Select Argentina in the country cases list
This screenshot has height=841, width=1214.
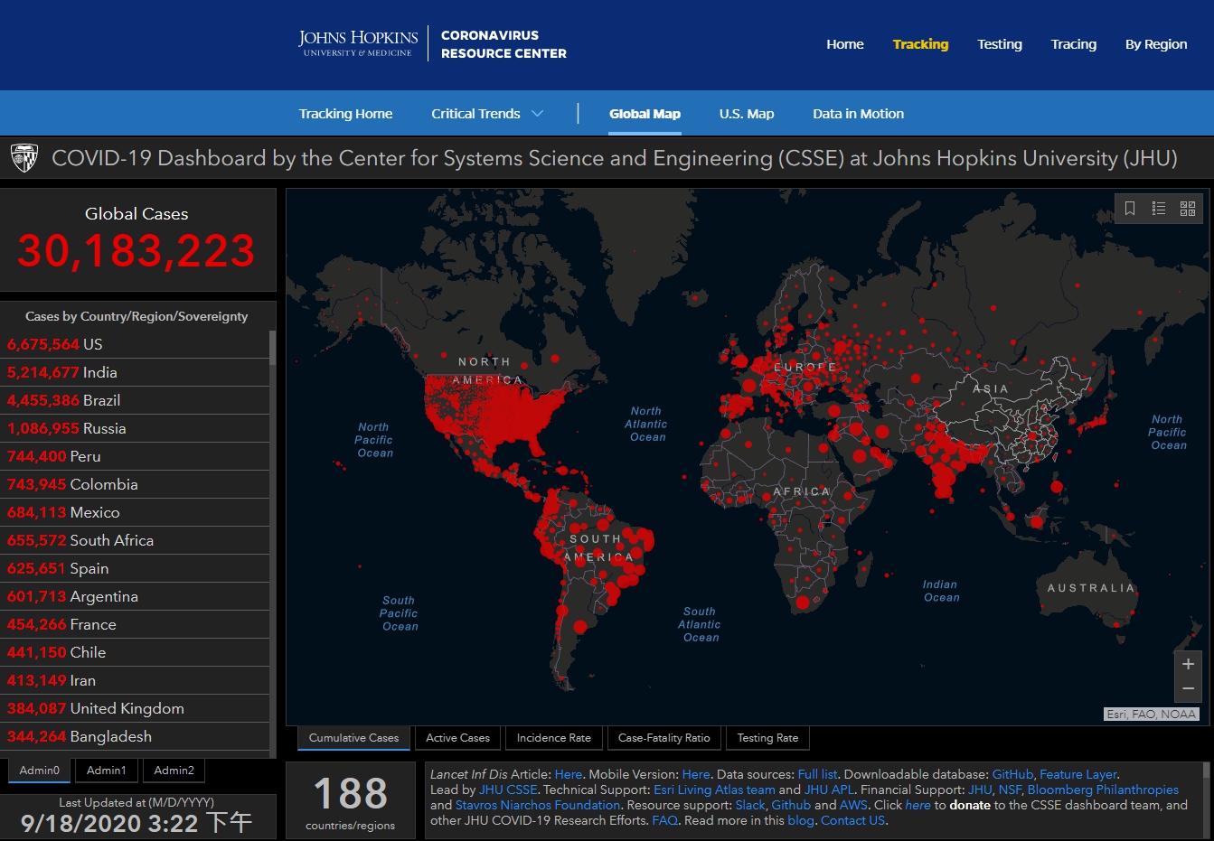click(135, 596)
